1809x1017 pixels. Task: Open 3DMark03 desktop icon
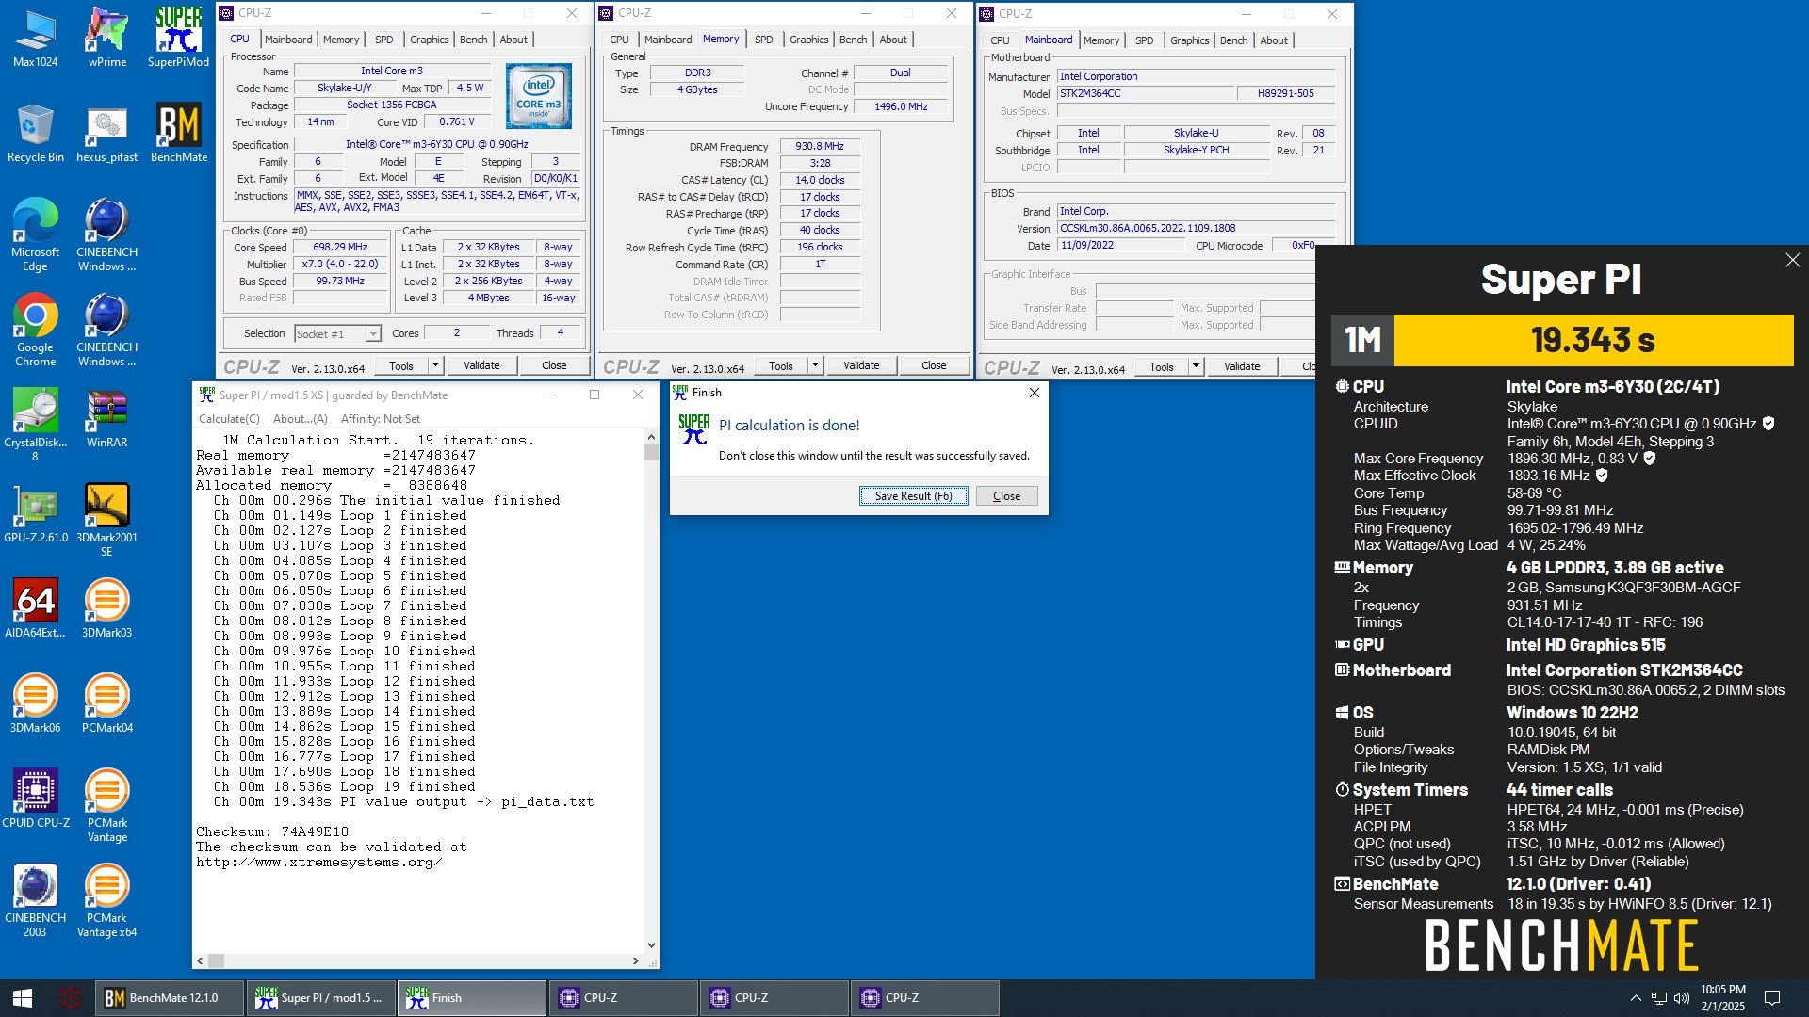[x=106, y=608]
